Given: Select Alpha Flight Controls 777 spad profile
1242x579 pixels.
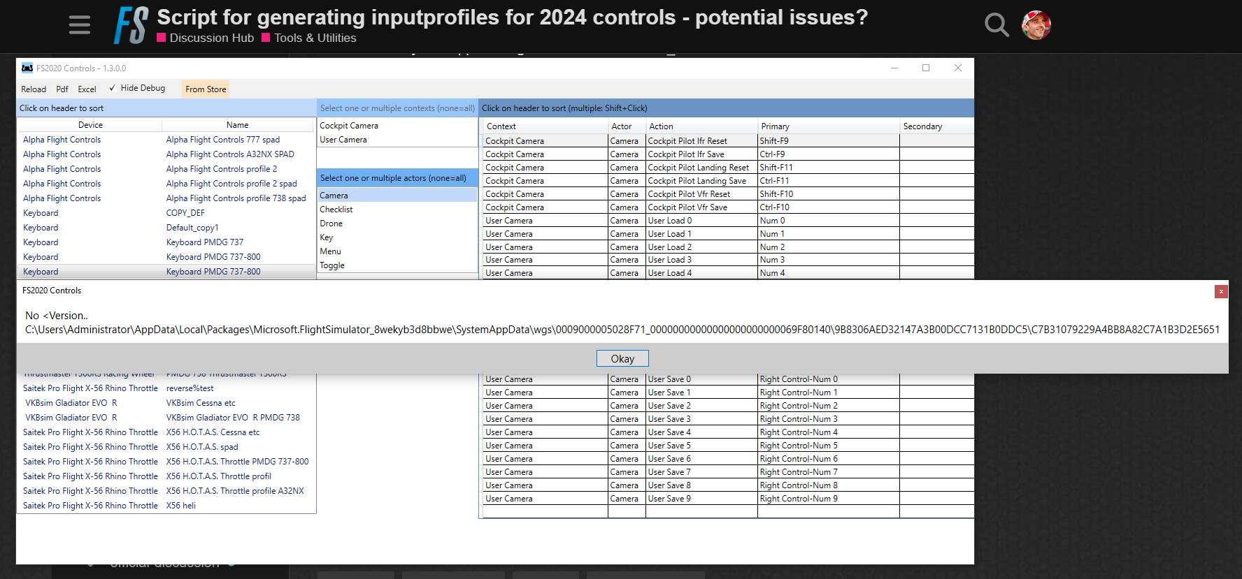Looking at the screenshot, I should [x=223, y=140].
